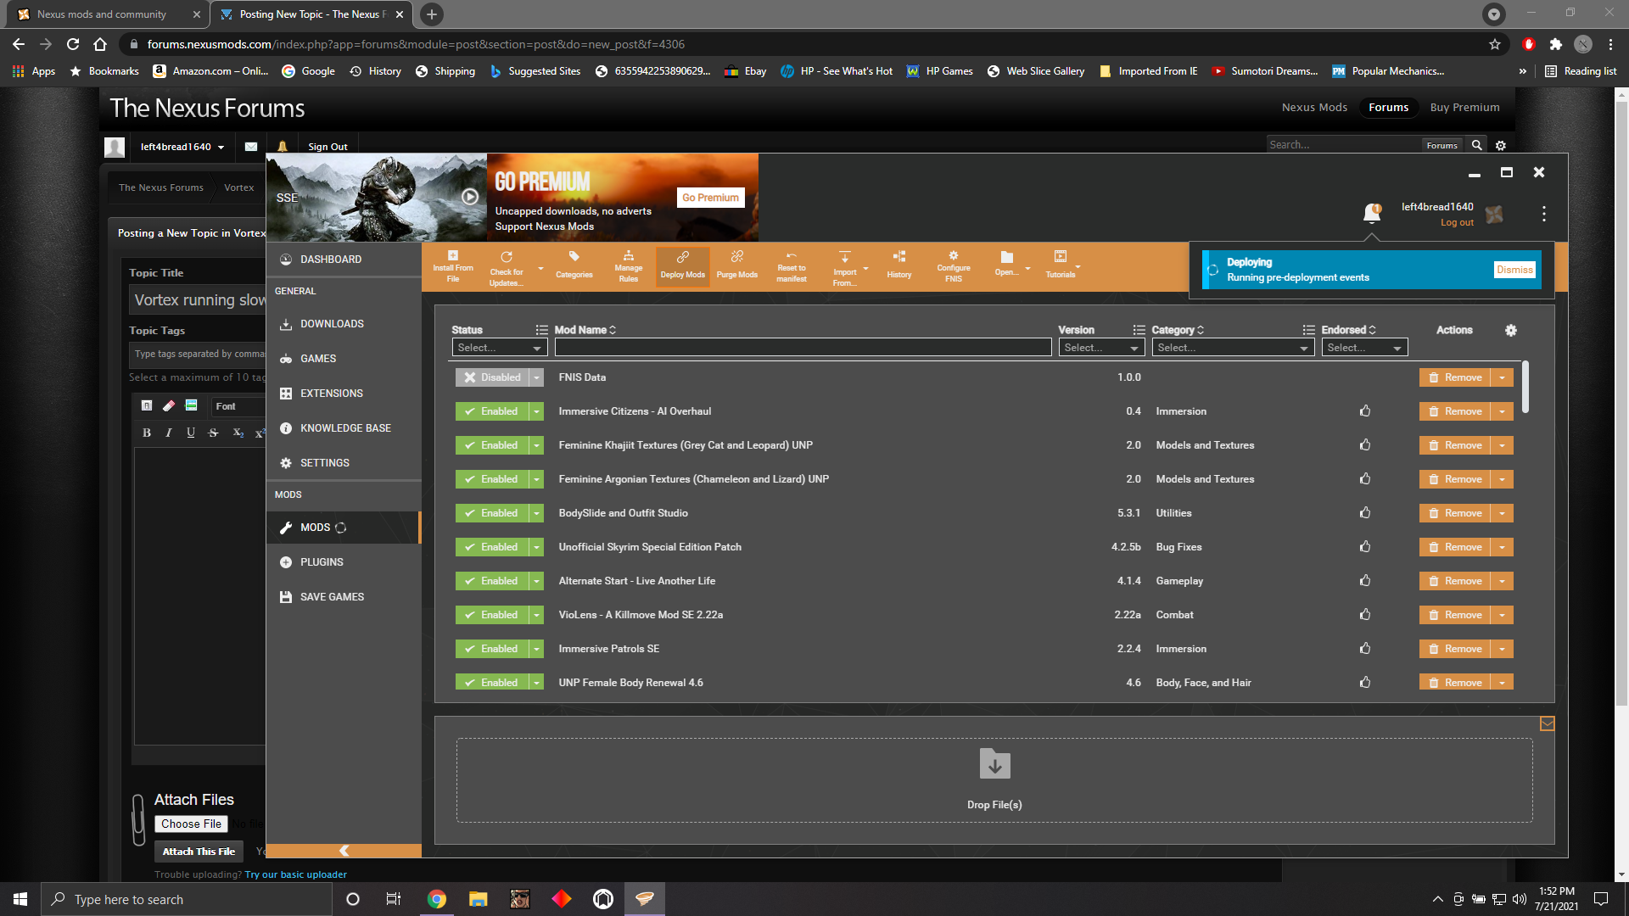1629x916 pixels.
Task: Toggle Feminine Argonian Textures Enabled status
Action: pyautogui.click(x=492, y=479)
